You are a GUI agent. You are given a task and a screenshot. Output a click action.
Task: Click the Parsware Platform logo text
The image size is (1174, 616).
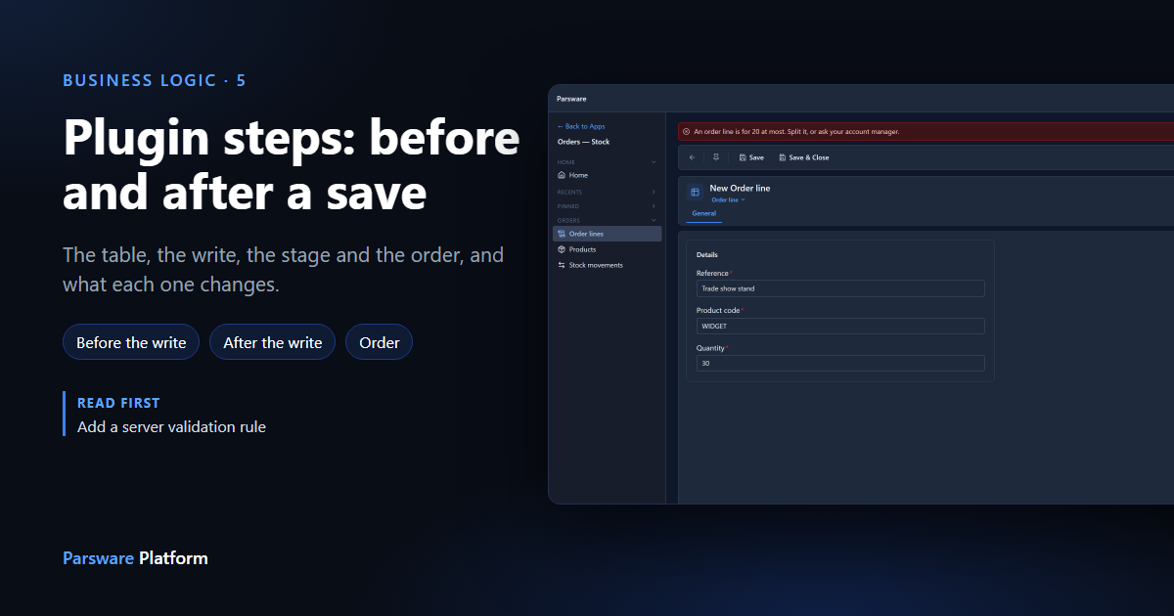point(135,558)
